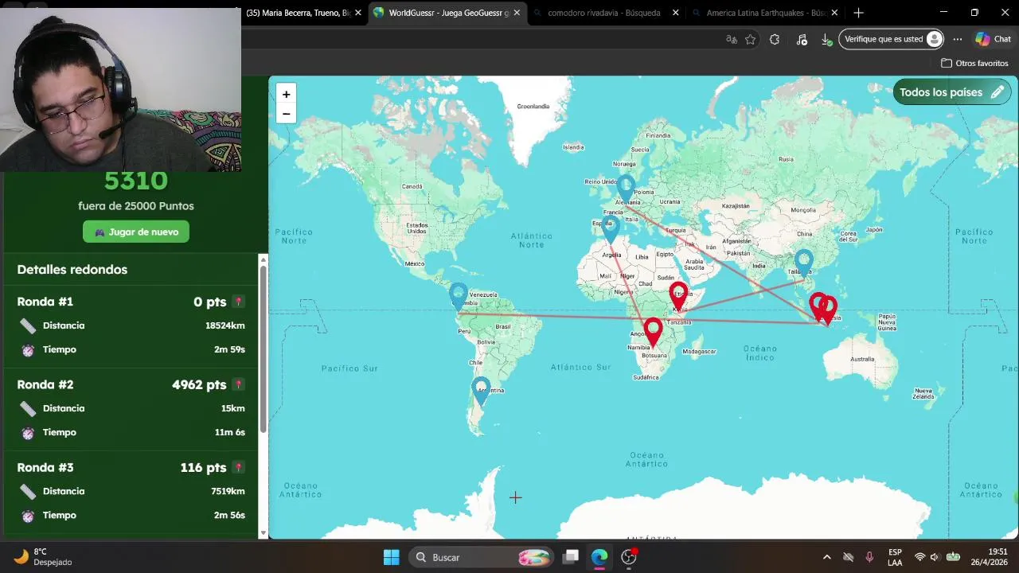Click the Ronda #1 heading

coord(45,302)
